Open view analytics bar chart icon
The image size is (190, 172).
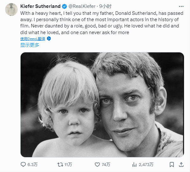click(x=134, y=164)
